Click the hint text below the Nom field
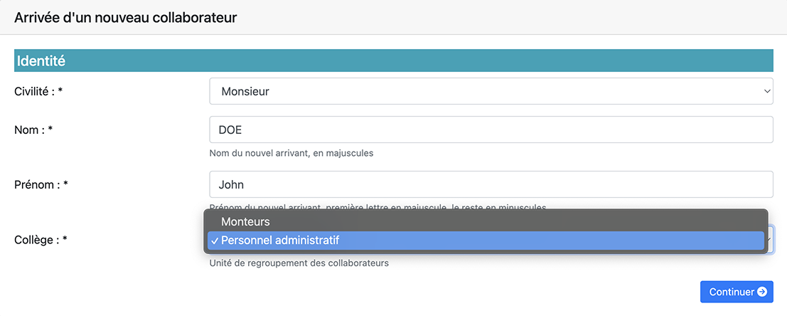Screen dimensions: 787x316 [x=291, y=153]
